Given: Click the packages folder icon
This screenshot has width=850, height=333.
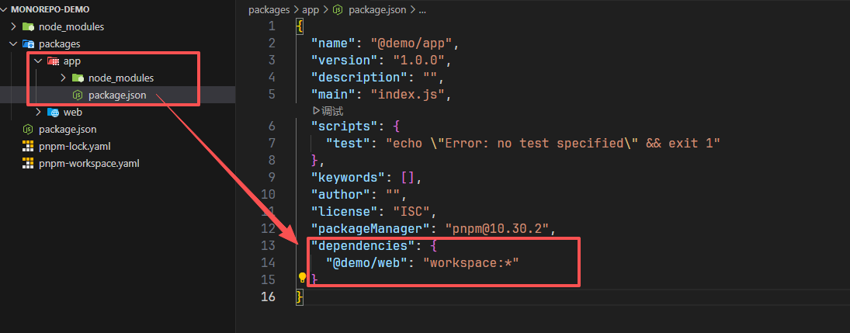Looking at the screenshot, I should point(28,44).
